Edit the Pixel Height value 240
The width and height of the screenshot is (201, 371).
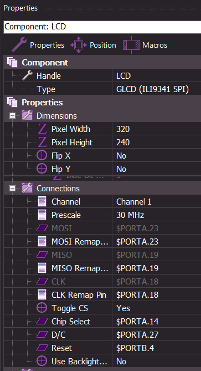pyautogui.click(x=157, y=143)
